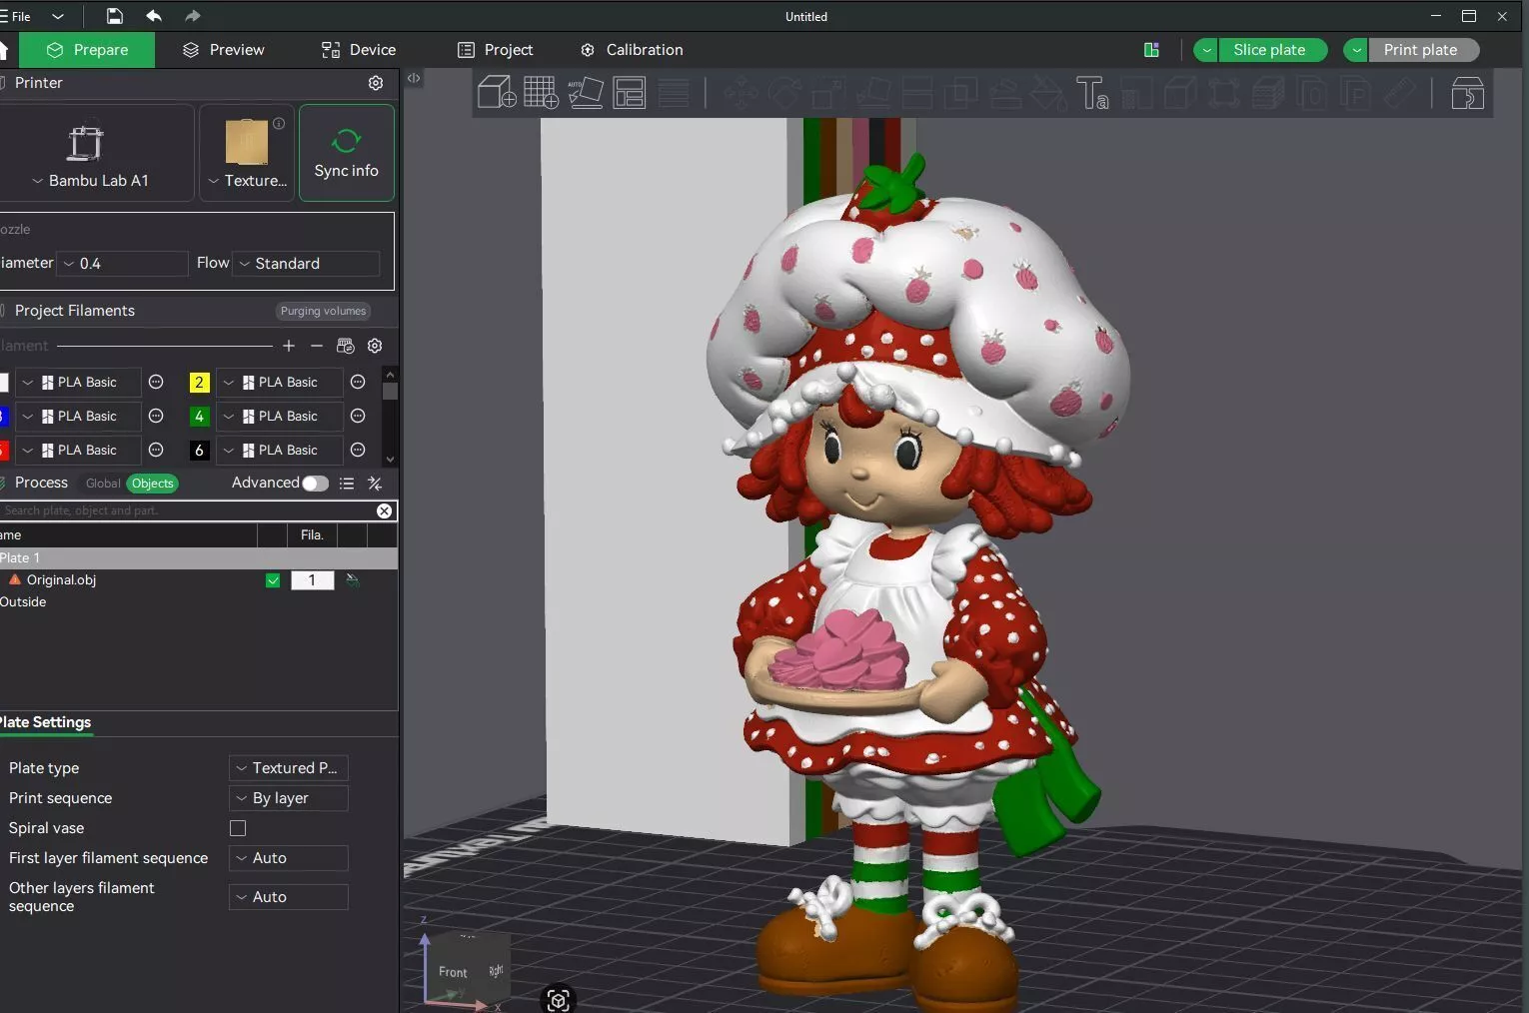Image resolution: width=1529 pixels, height=1013 pixels.
Task: Open Printer settings gear icon
Action: (x=376, y=83)
